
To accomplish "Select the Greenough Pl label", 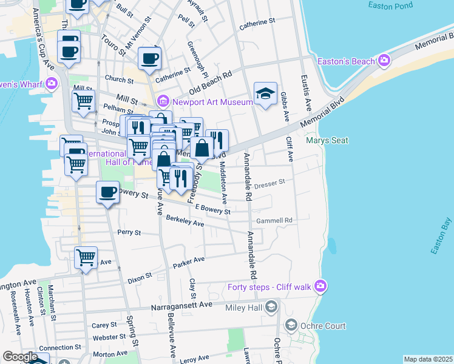I will [x=198, y=60].
